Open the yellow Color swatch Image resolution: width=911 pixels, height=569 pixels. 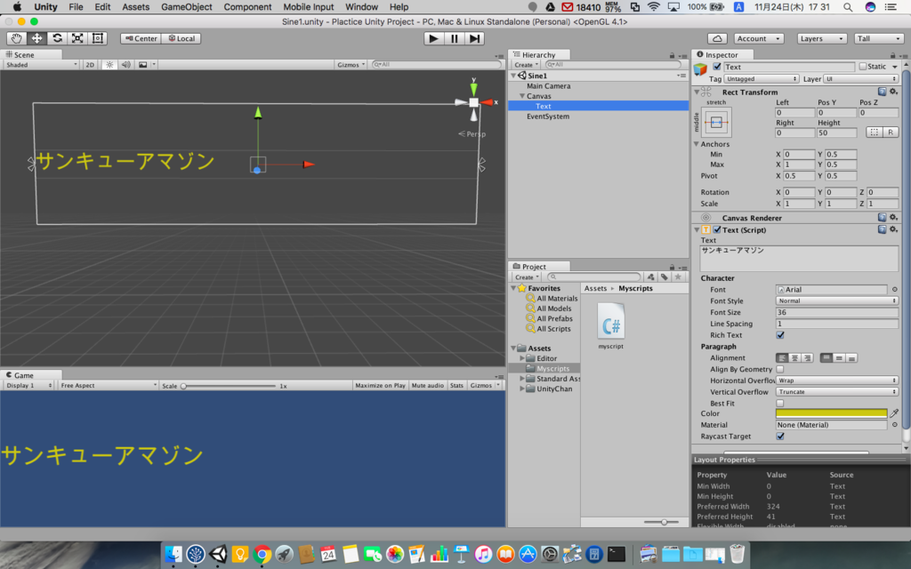click(x=832, y=413)
